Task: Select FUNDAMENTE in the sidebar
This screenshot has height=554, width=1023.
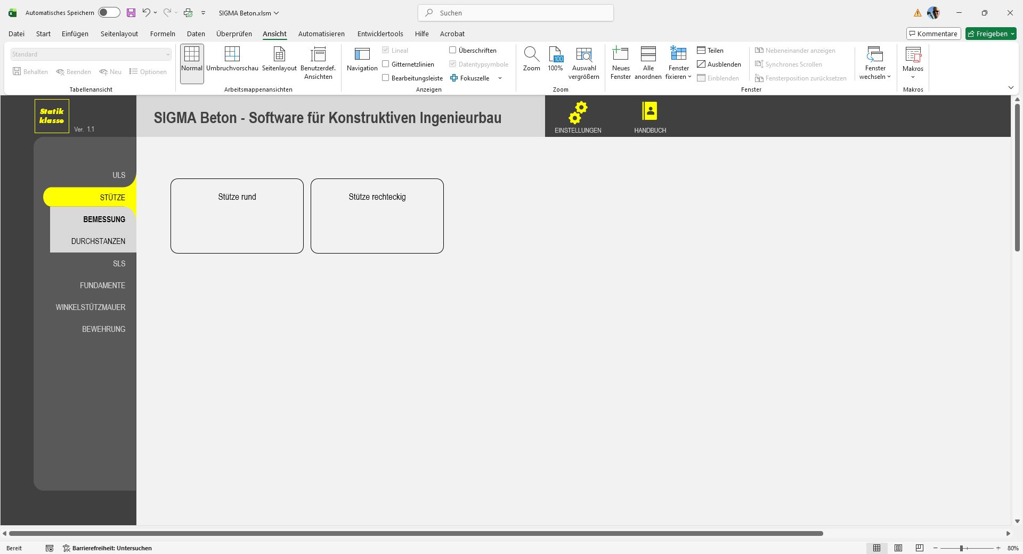Action: tap(102, 286)
